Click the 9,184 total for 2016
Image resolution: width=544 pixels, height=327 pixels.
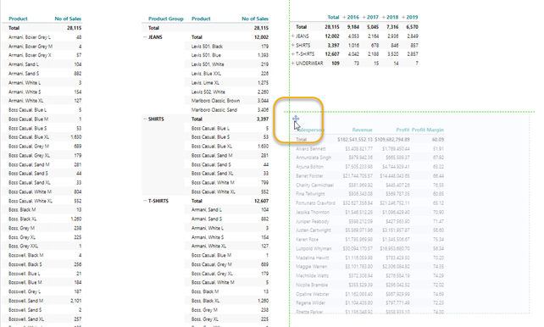353,27
